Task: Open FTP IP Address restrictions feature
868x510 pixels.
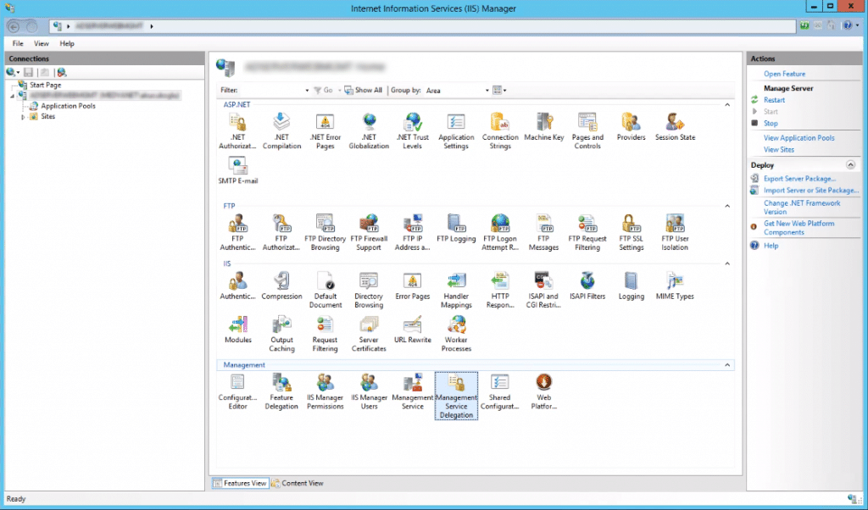Action: click(413, 232)
